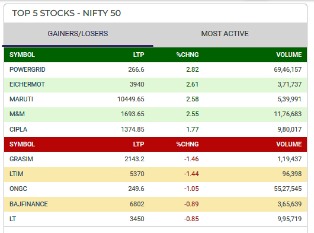Click %CHNG header in red losers table
Screen dimensions: 314x233
[x=187, y=144]
